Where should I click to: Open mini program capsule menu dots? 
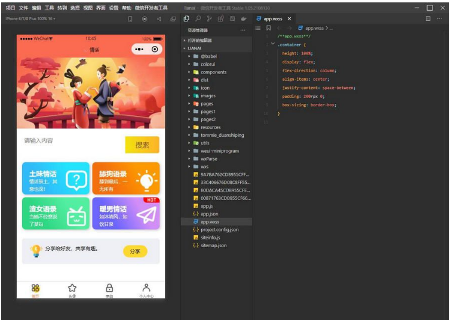139,49
